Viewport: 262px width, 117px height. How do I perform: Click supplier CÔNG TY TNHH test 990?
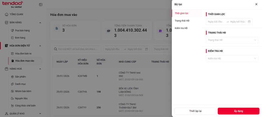point(130,74)
